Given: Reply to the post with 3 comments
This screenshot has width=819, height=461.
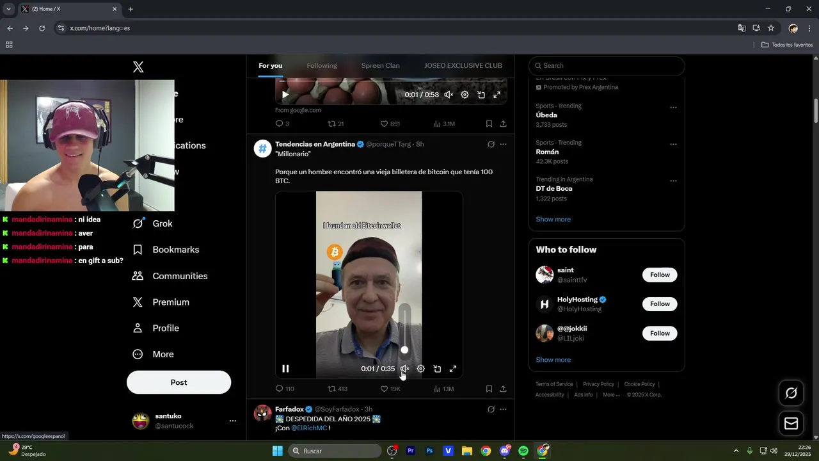Looking at the screenshot, I should [x=282, y=124].
